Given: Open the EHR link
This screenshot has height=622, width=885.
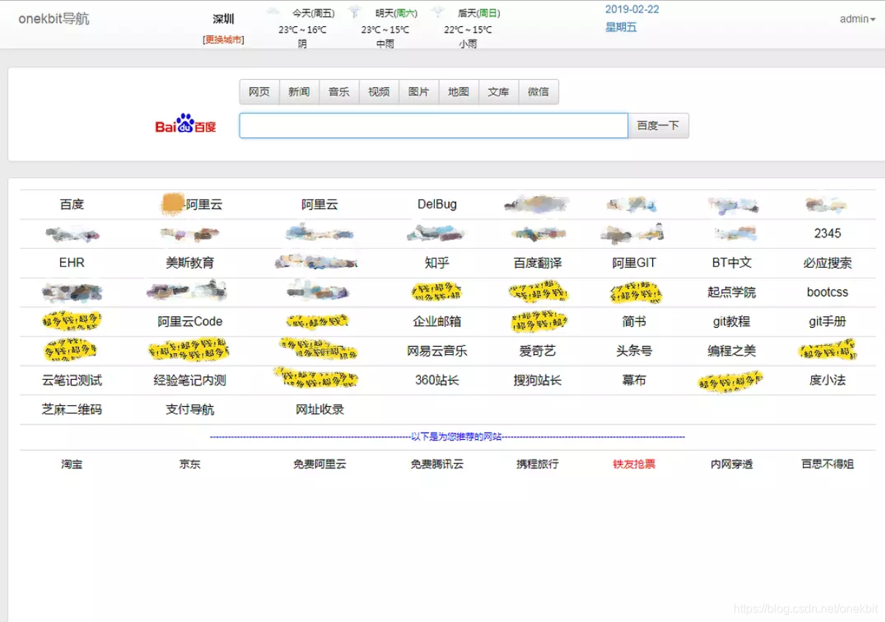Looking at the screenshot, I should click(72, 263).
